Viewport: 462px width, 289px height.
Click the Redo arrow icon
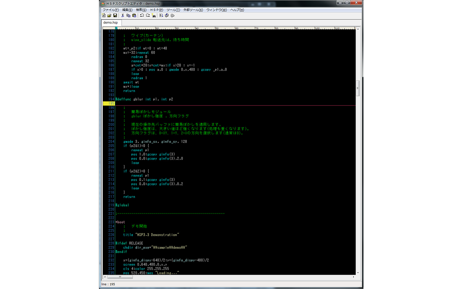(x=148, y=15)
